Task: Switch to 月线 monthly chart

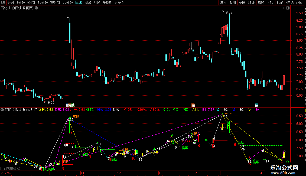Action: click(x=97, y=2)
